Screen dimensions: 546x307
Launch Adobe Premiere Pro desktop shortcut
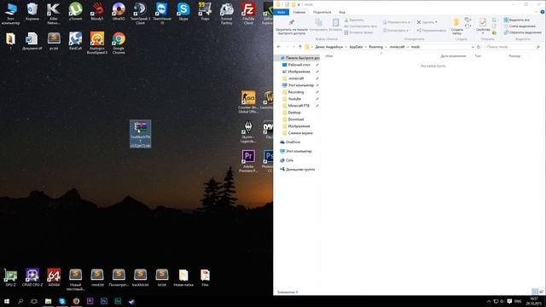[x=248, y=161]
